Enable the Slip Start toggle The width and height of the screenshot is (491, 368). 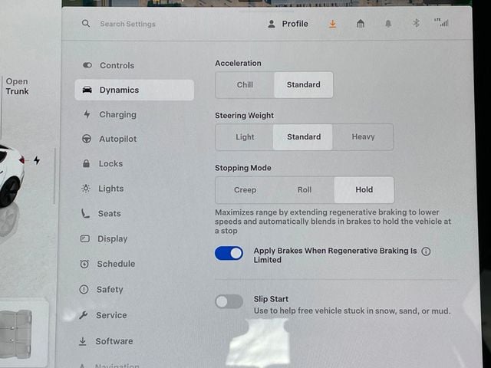coord(229,301)
